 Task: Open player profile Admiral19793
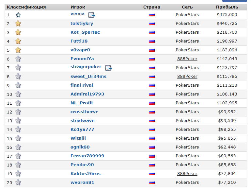pyautogui.click(x=87, y=94)
